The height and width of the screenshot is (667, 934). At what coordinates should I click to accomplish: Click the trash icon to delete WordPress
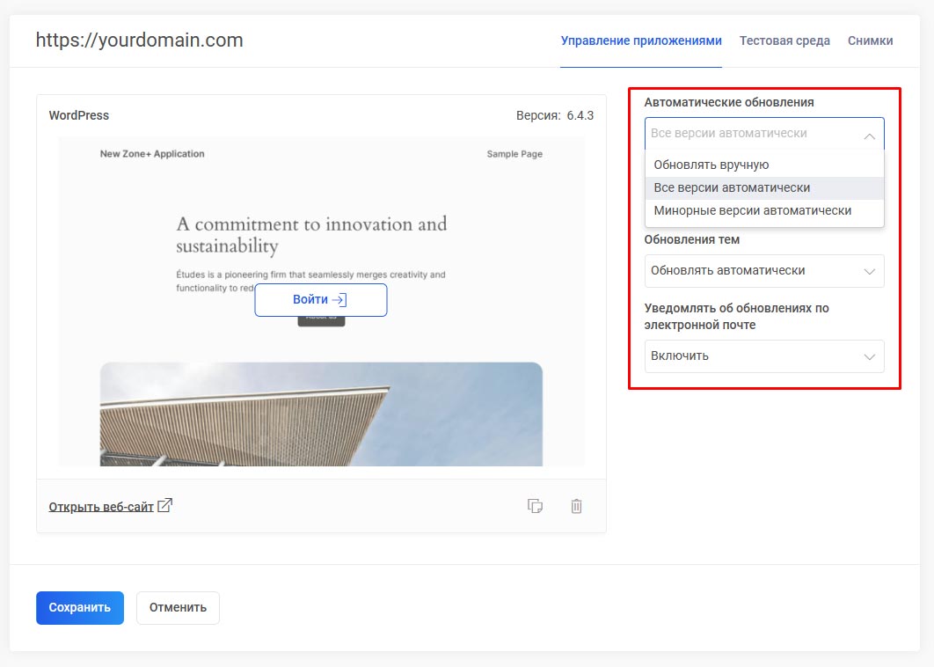[x=576, y=506]
